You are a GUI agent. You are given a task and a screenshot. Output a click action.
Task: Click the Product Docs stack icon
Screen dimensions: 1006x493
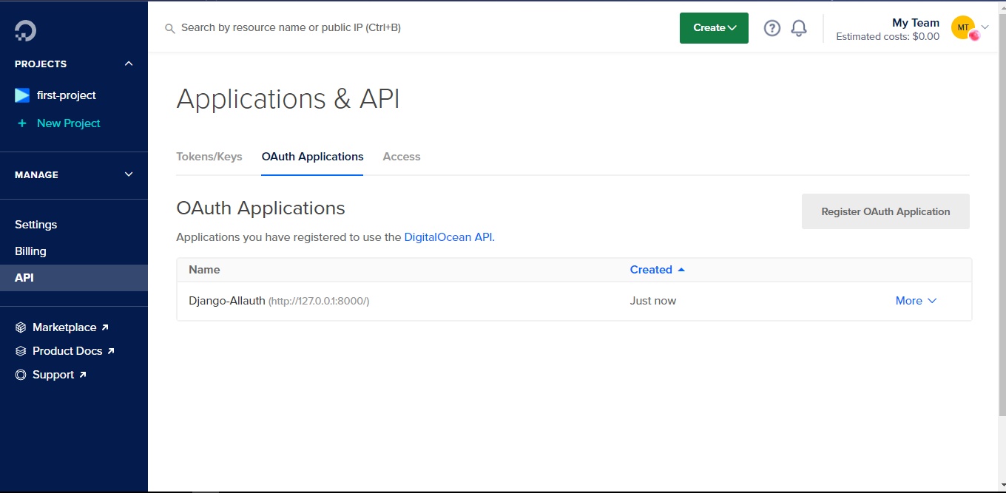(x=21, y=351)
